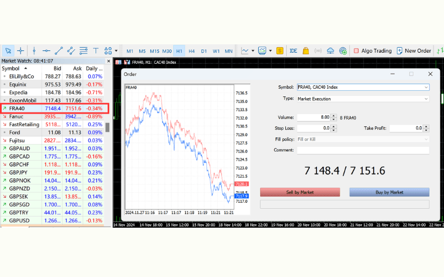Choose the horizontal line tool

click(47, 50)
